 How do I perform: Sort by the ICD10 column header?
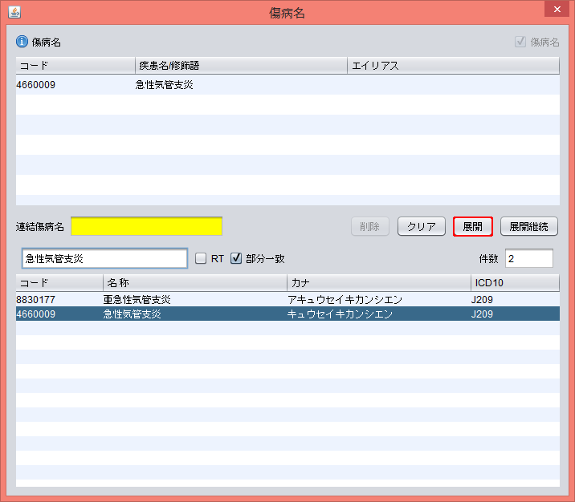click(x=513, y=283)
